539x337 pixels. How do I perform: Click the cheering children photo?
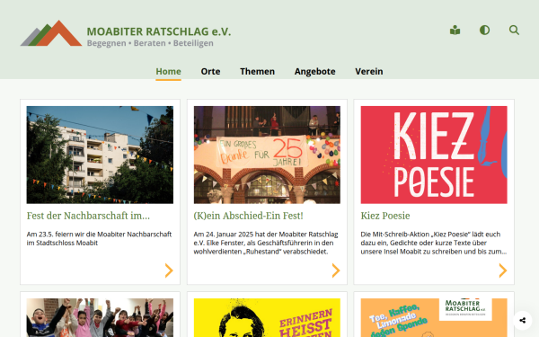coord(100,318)
